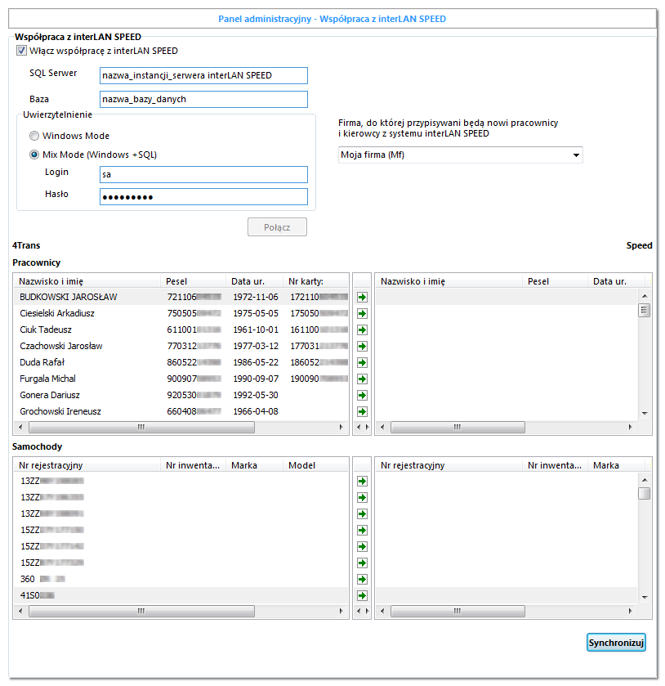The image size is (665, 686).
Task: Toggle 'Włącz współpracę z interLAN SPEED' checkbox
Action: click(21, 51)
